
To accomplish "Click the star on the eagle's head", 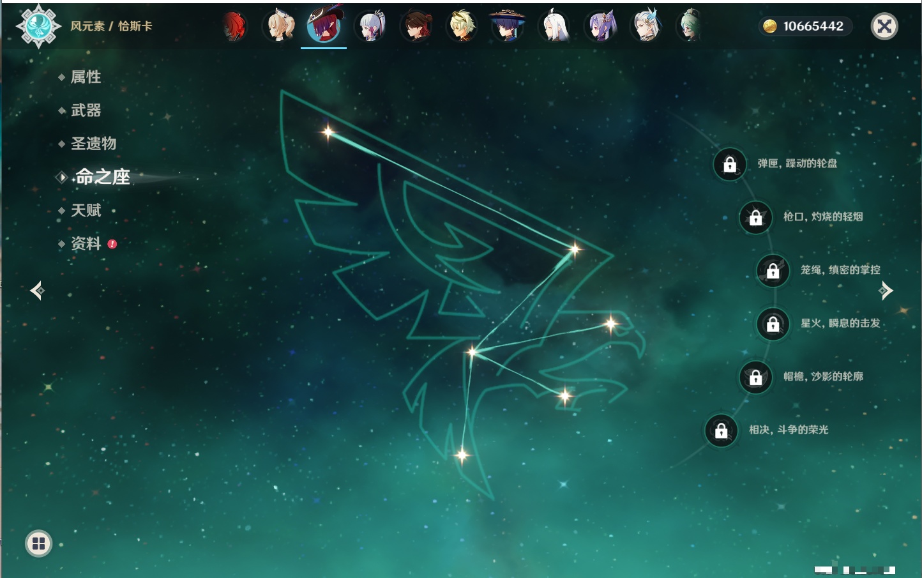I will click(611, 324).
